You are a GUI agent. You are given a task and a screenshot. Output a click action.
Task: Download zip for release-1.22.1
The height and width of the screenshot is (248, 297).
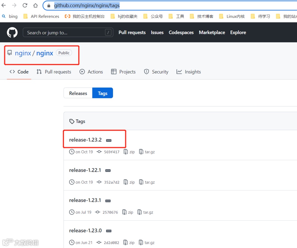[x=129, y=182]
